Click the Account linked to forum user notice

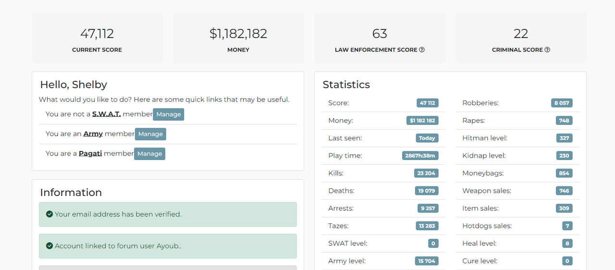click(x=168, y=246)
